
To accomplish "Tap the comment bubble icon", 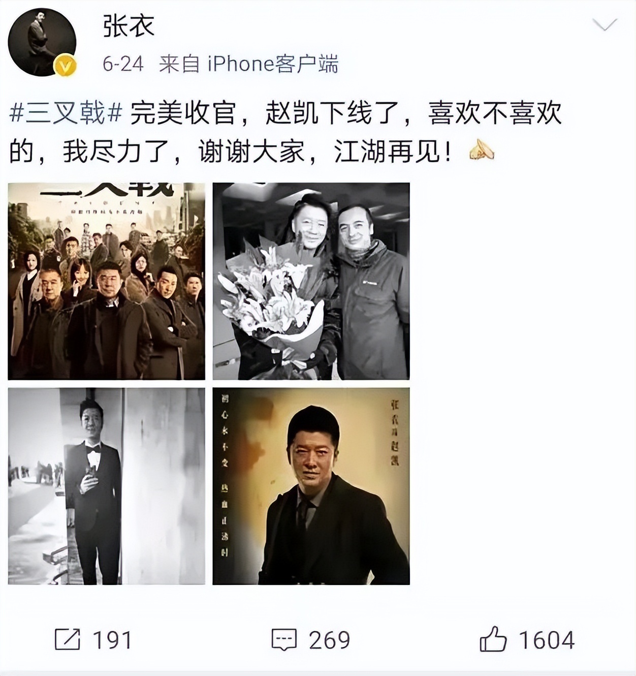I will 284,640.
